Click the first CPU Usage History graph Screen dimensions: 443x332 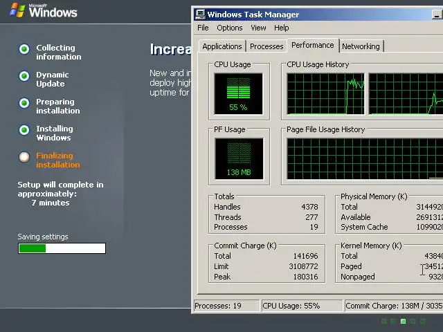click(326, 94)
